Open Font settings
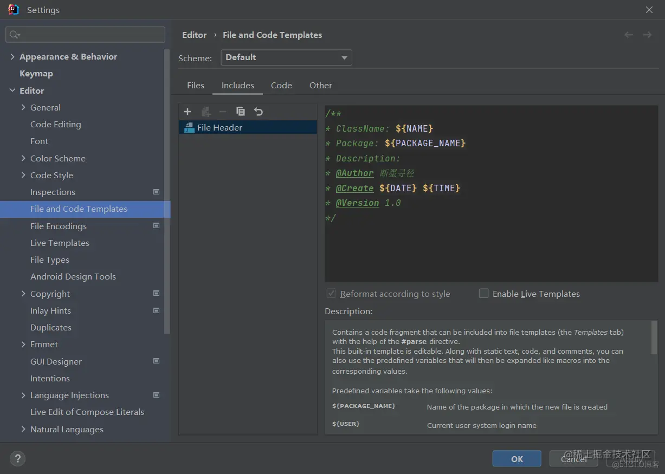This screenshot has height=474, width=665. (x=39, y=141)
